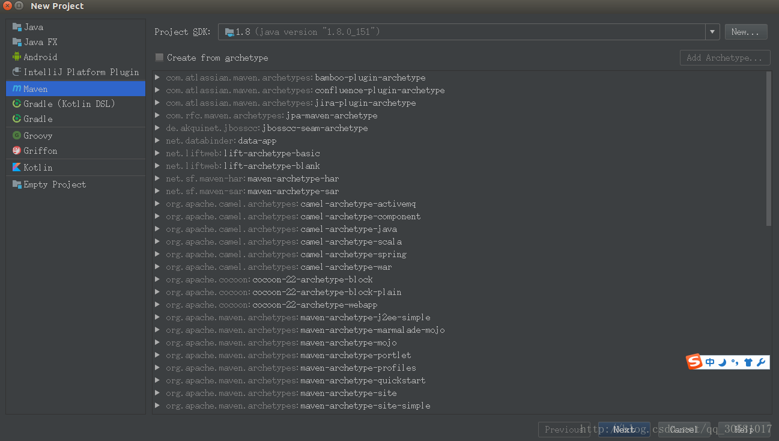Select cocoon-22-archetype-block row
Screen dimensions: 779x441
pos(459,279)
